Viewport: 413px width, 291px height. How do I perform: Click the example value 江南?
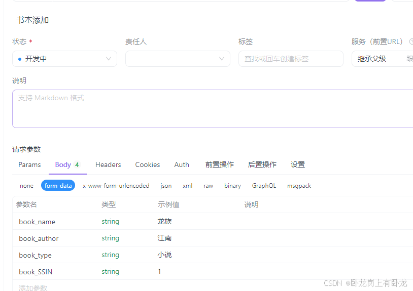tap(164, 238)
